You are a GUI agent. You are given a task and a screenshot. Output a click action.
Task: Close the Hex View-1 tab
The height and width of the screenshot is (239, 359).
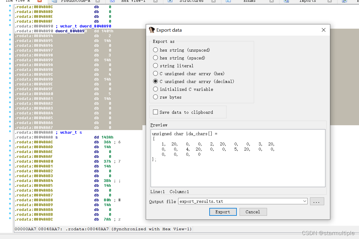coord(155,1)
